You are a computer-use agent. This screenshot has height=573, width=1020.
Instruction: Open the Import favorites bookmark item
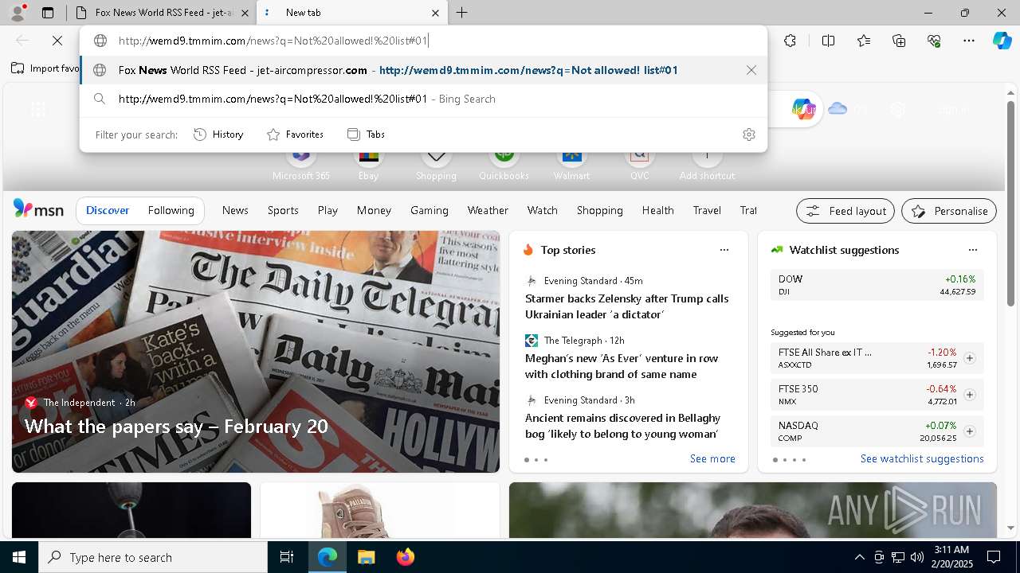[x=45, y=68]
